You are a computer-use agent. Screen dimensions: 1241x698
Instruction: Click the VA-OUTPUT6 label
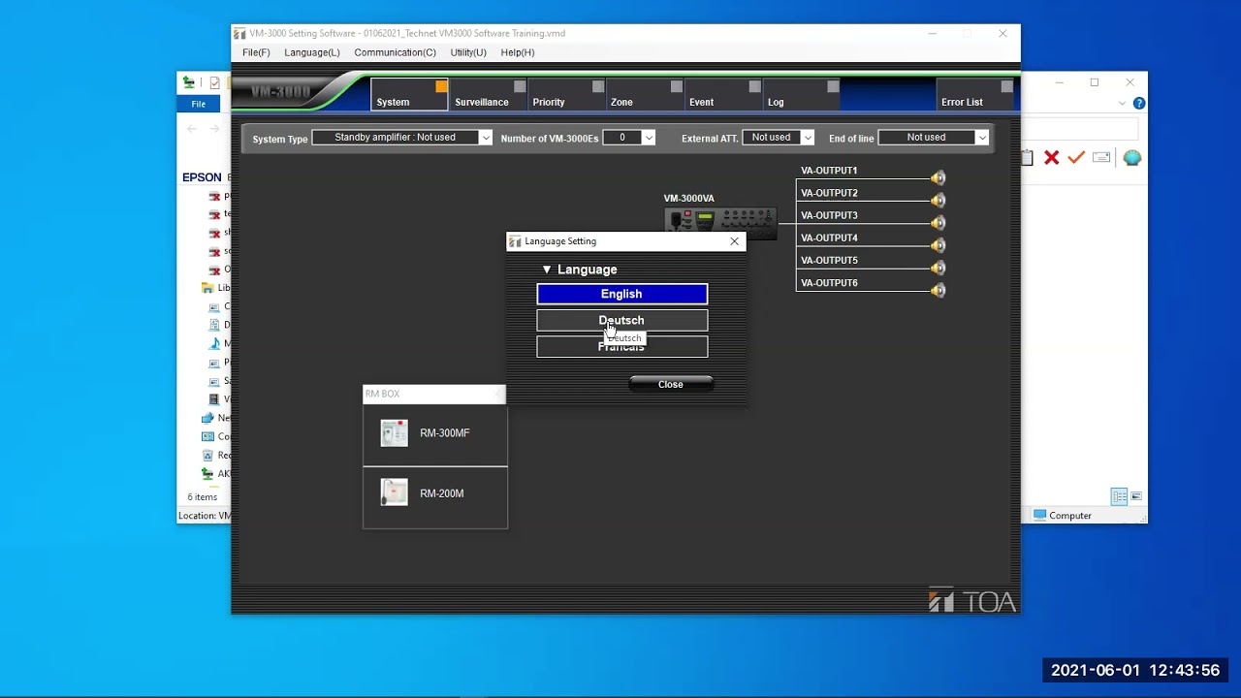point(829,283)
